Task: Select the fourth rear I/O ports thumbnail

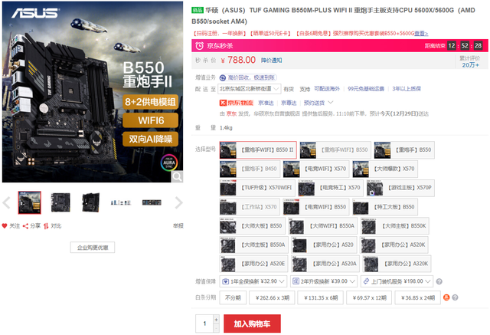Action: (121, 202)
